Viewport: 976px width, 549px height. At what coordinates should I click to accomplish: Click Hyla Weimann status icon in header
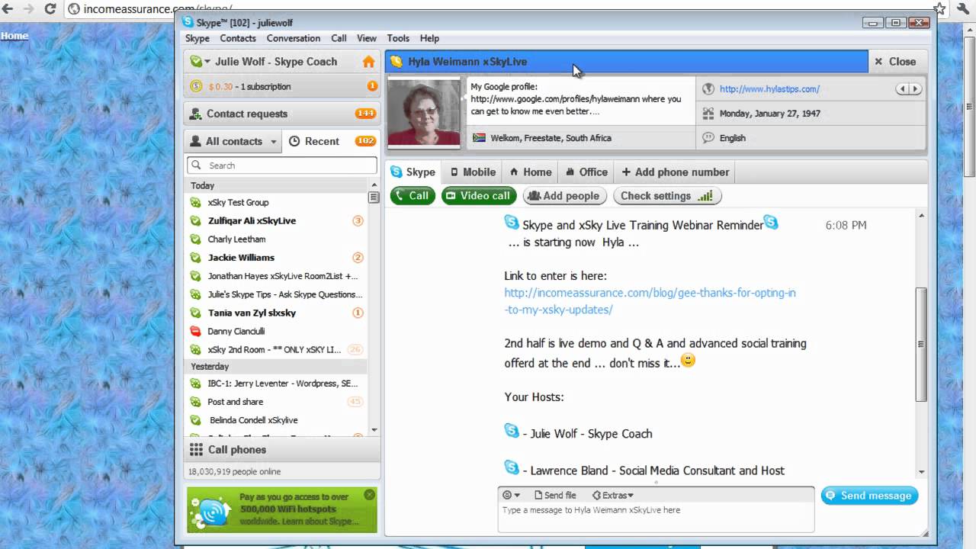click(x=396, y=62)
